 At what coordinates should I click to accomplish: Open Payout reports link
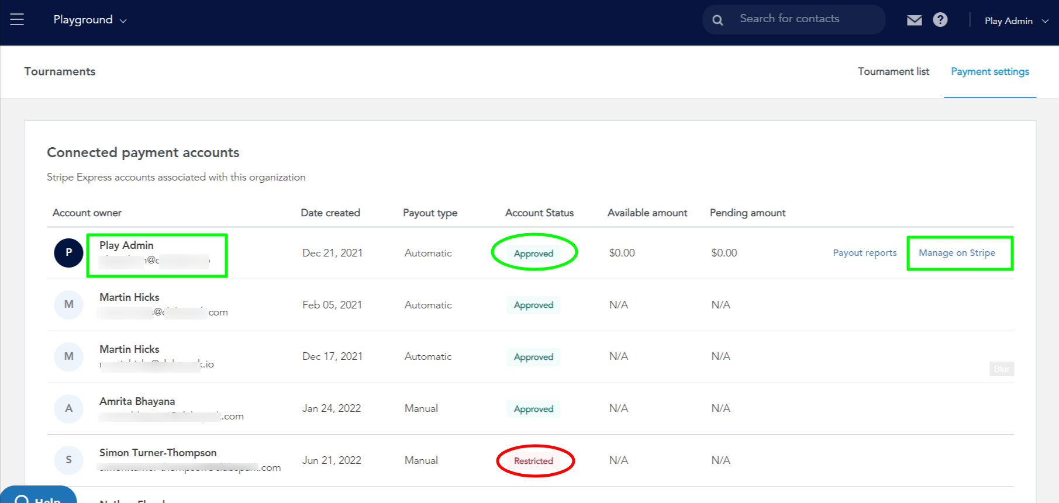tap(864, 253)
